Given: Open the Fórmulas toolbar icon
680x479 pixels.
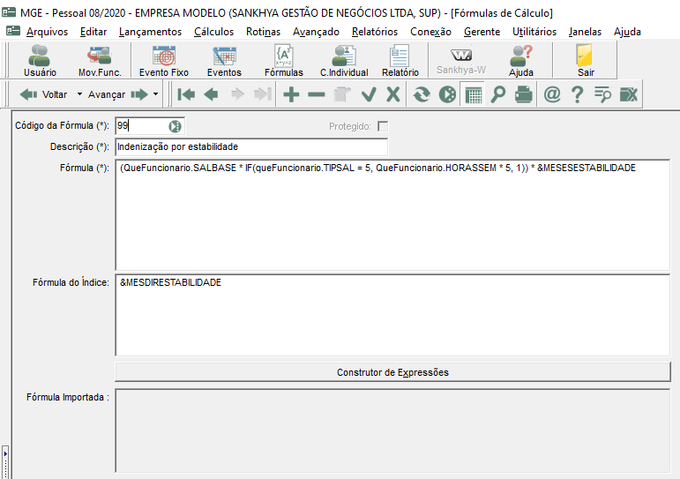Looking at the screenshot, I should (x=284, y=60).
